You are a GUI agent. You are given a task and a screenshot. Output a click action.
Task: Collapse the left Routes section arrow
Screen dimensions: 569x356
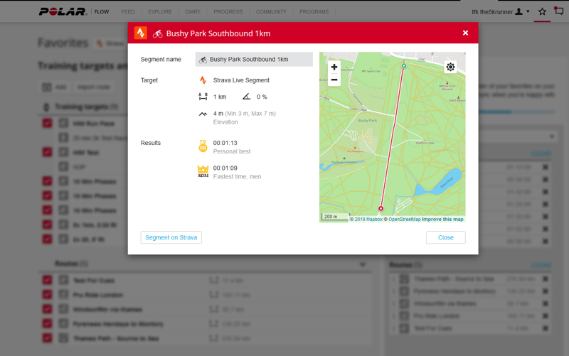pyautogui.click(x=363, y=264)
